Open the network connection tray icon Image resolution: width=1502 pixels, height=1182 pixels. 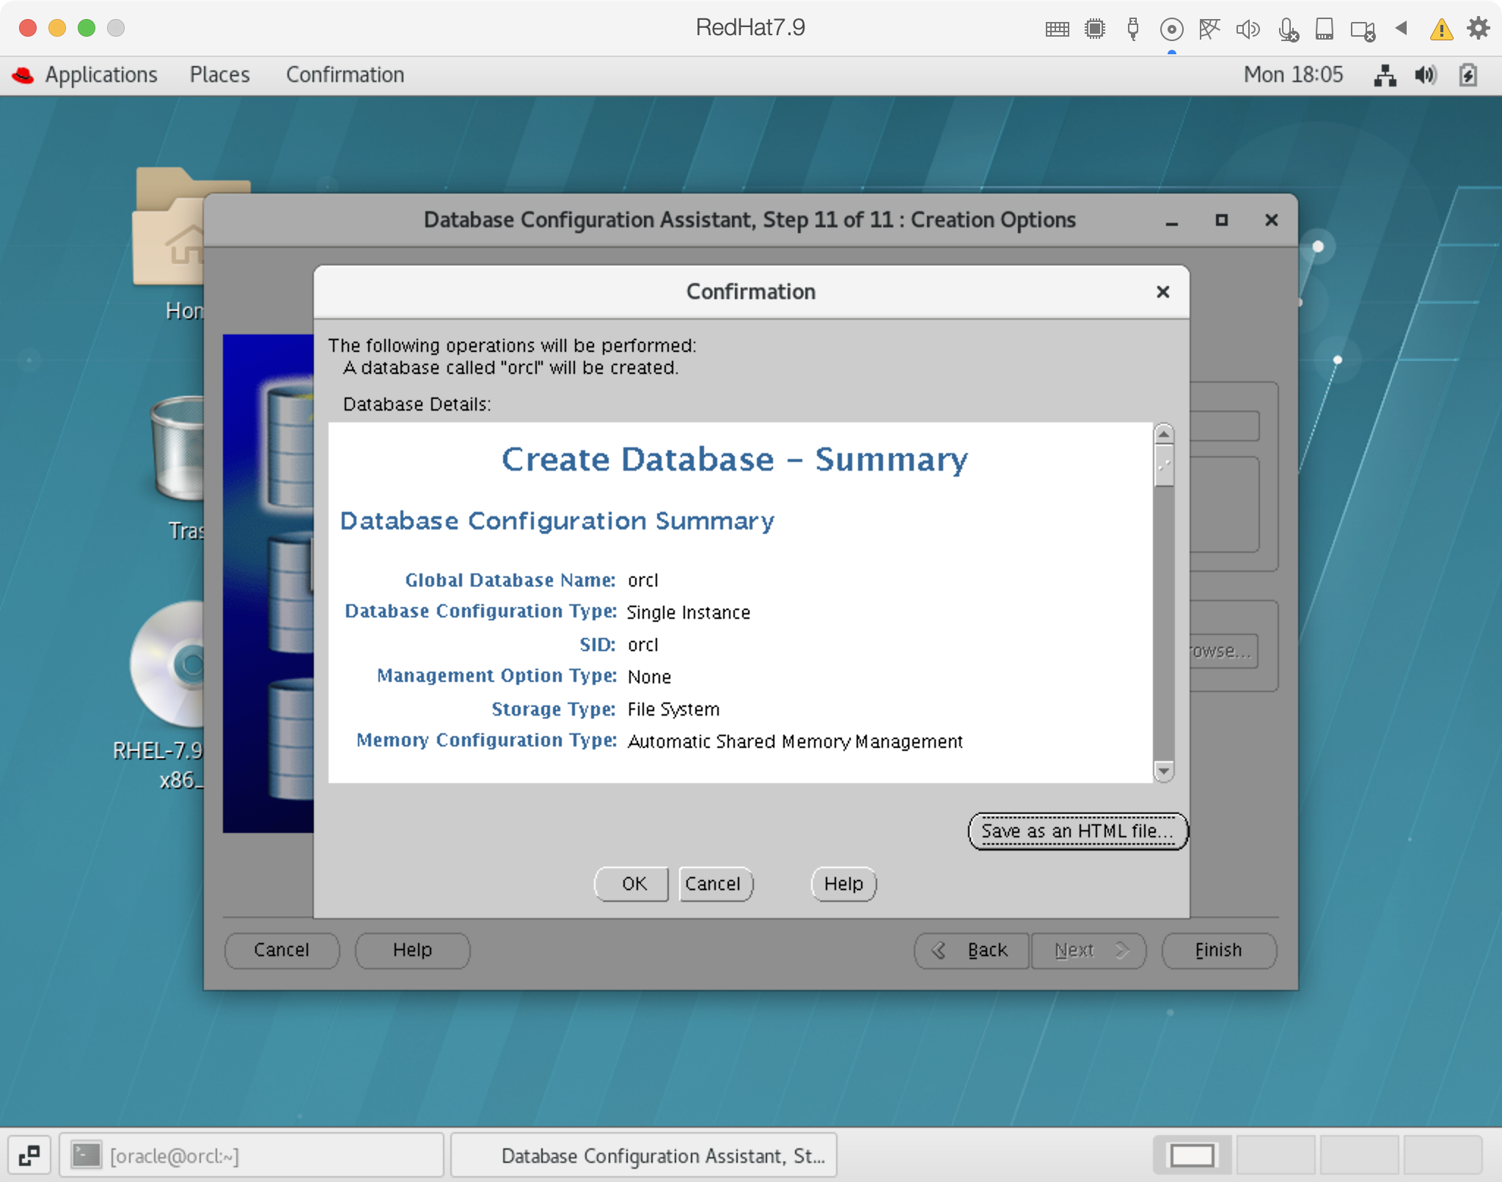point(1385,75)
